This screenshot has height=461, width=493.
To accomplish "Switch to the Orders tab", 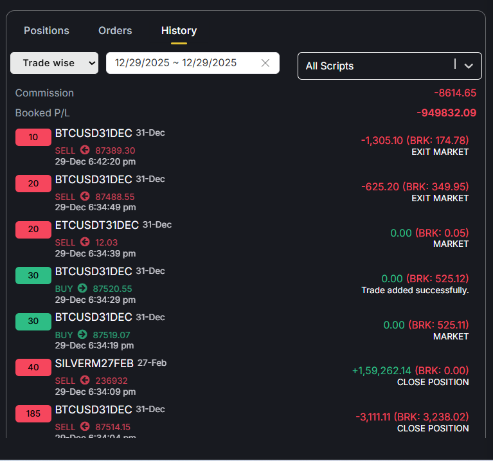I will pyautogui.click(x=115, y=31).
